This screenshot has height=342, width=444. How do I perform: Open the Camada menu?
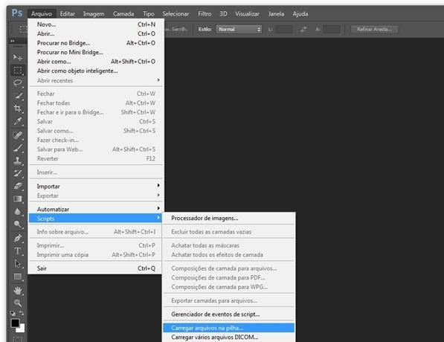pos(123,13)
